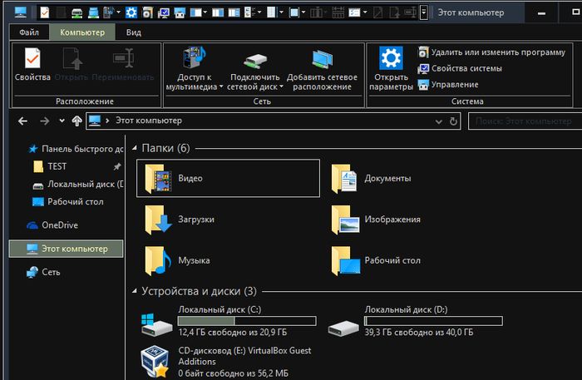The image size is (582, 380).
Task: Click the search field Поиск: Этот компьютер
Action: (524, 121)
